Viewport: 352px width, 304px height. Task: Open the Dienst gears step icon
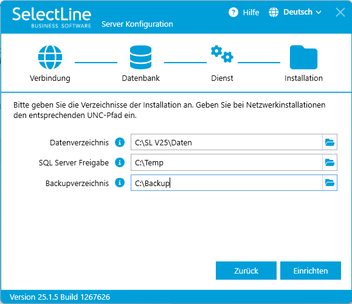pos(222,54)
